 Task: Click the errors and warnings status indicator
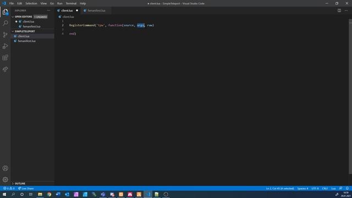(9, 188)
